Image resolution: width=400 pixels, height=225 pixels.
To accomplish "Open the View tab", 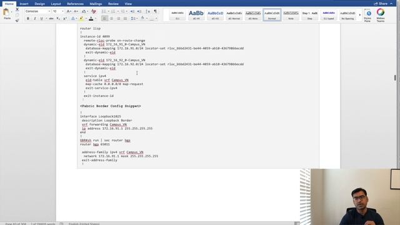I will (128, 4).
